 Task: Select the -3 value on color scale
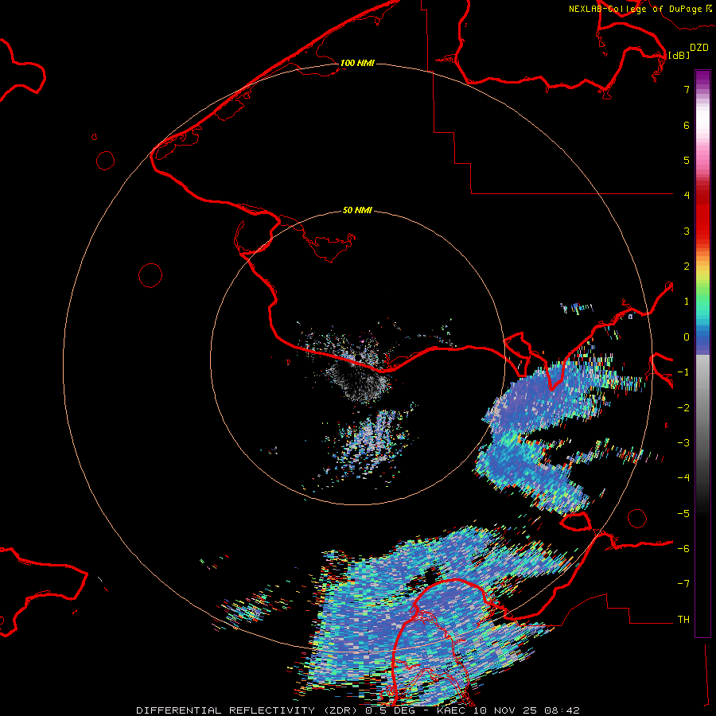[683, 443]
